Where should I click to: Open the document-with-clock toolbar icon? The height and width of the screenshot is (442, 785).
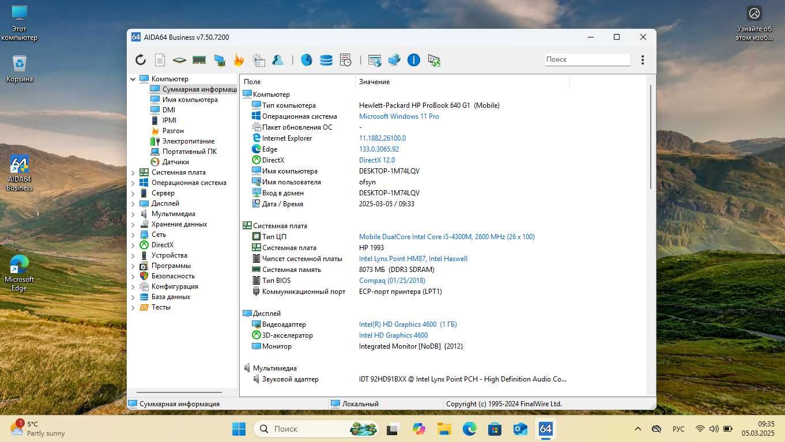[346, 60]
